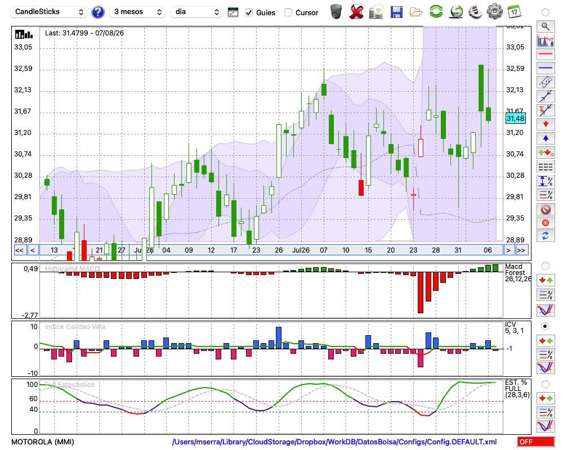
Task: Click the green refresh arrows icon
Action: [436, 11]
